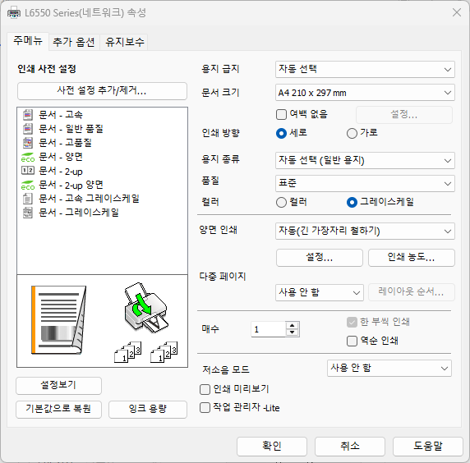Click the 매수 copies input field
This screenshot has height=463, width=470.
[268, 329]
